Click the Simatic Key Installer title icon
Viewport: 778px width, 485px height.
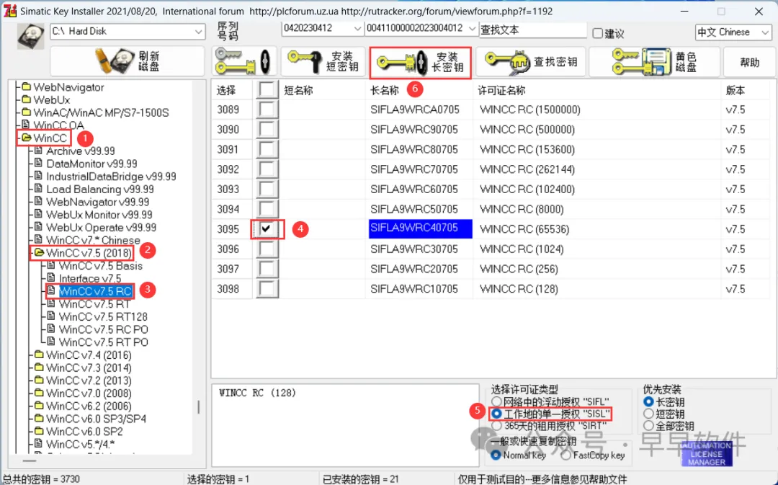(x=10, y=11)
